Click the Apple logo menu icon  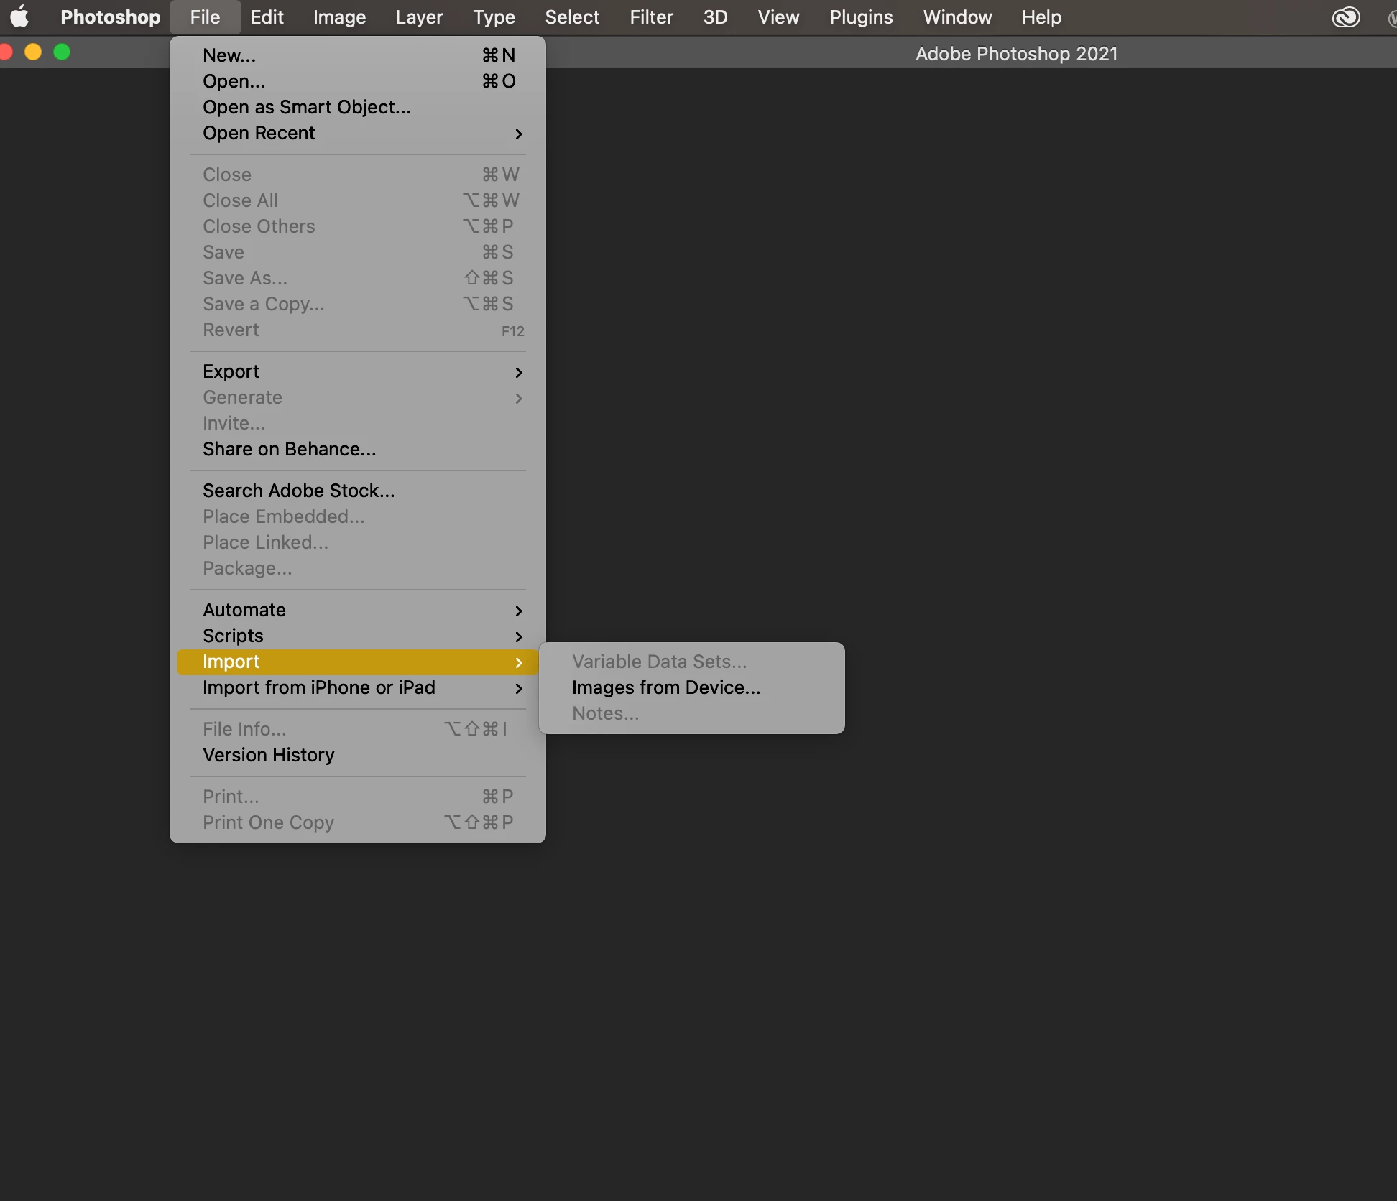[19, 17]
